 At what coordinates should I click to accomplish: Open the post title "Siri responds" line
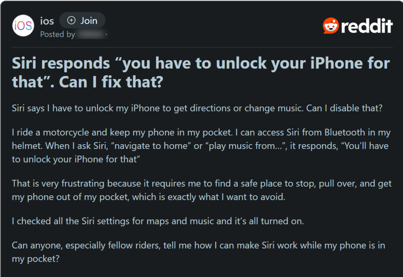(201, 64)
